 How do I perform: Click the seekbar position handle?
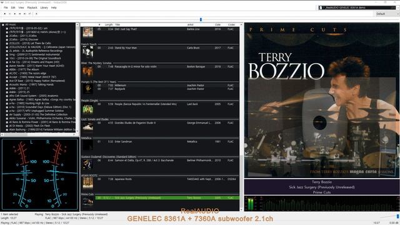201,19
